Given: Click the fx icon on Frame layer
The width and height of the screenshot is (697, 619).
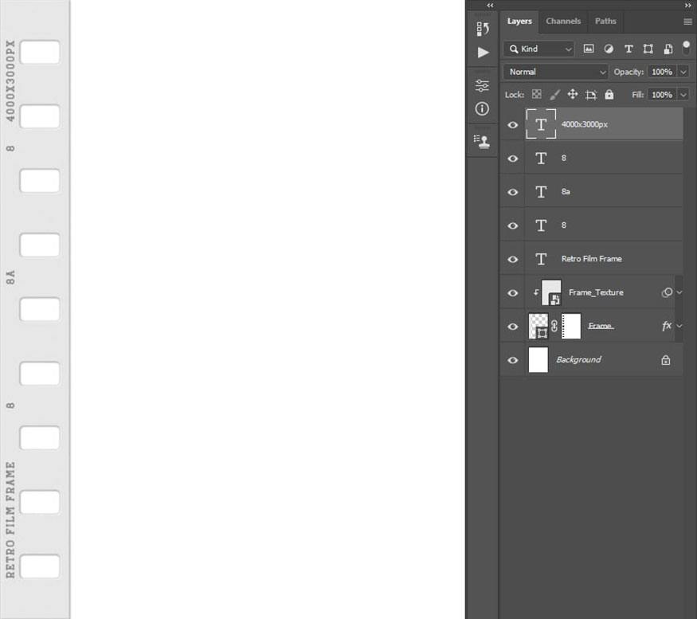Looking at the screenshot, I should coord(666,326).
